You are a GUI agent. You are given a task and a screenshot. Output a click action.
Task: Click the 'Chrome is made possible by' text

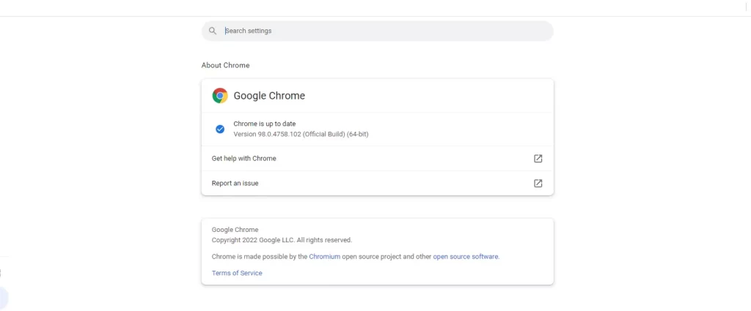(x=259, y=257)
